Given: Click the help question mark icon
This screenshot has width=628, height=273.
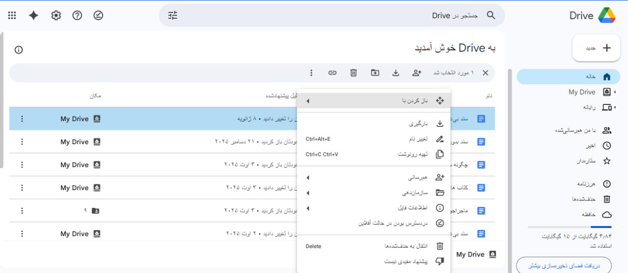Looking at the screenshot, I should (77, 16).
